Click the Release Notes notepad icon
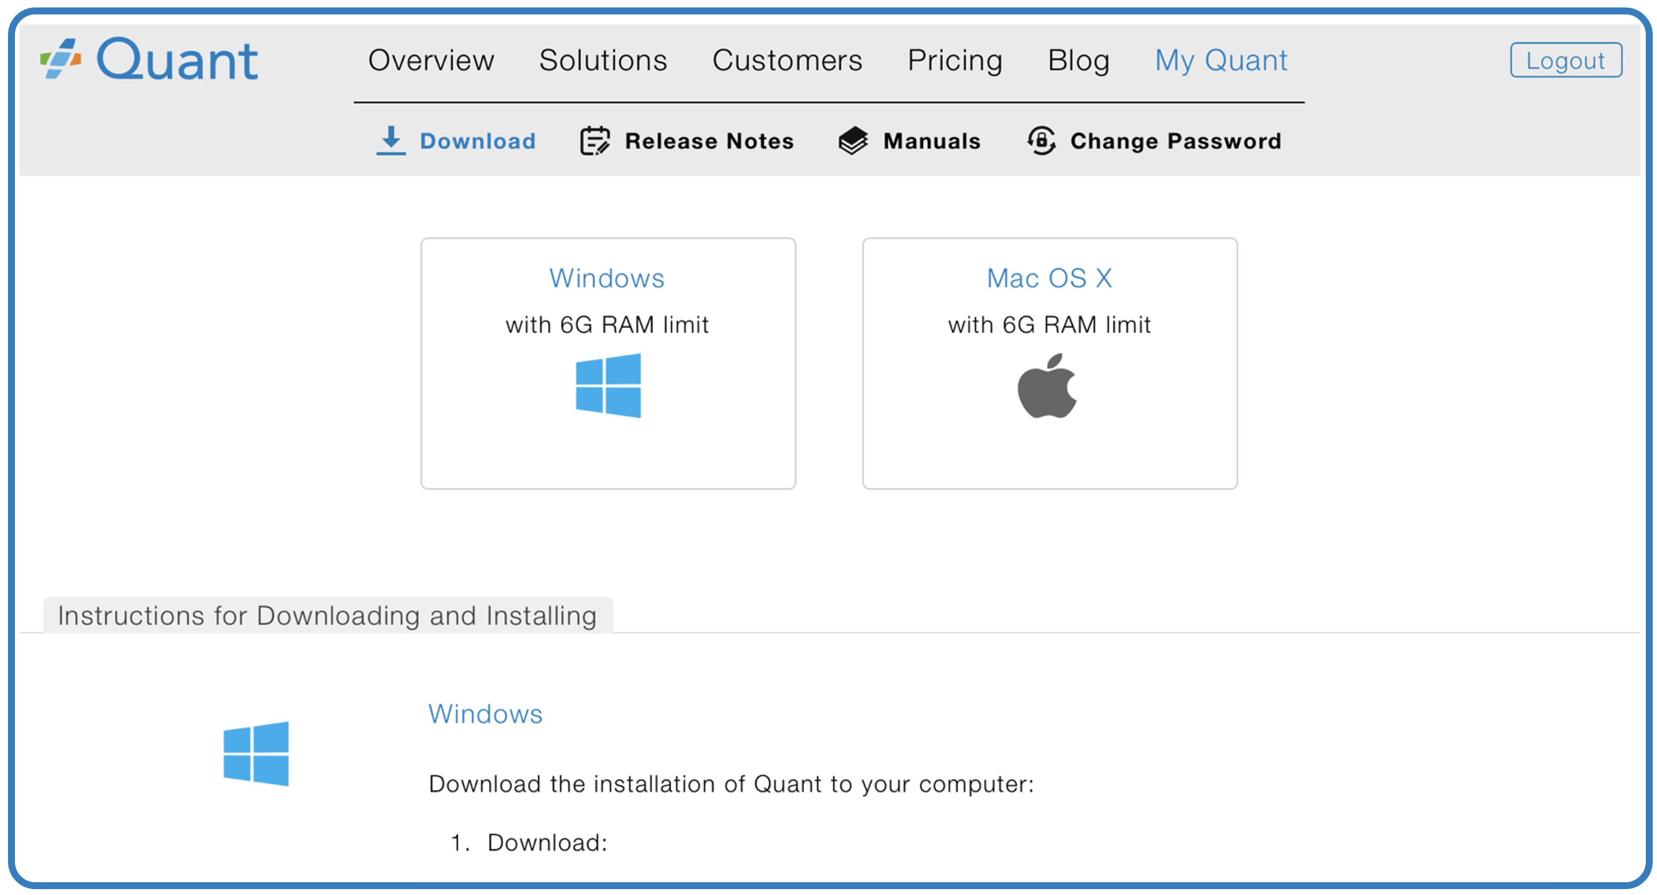The width and height of the screenshot is (1657, 895). click(x=595, y=141)
